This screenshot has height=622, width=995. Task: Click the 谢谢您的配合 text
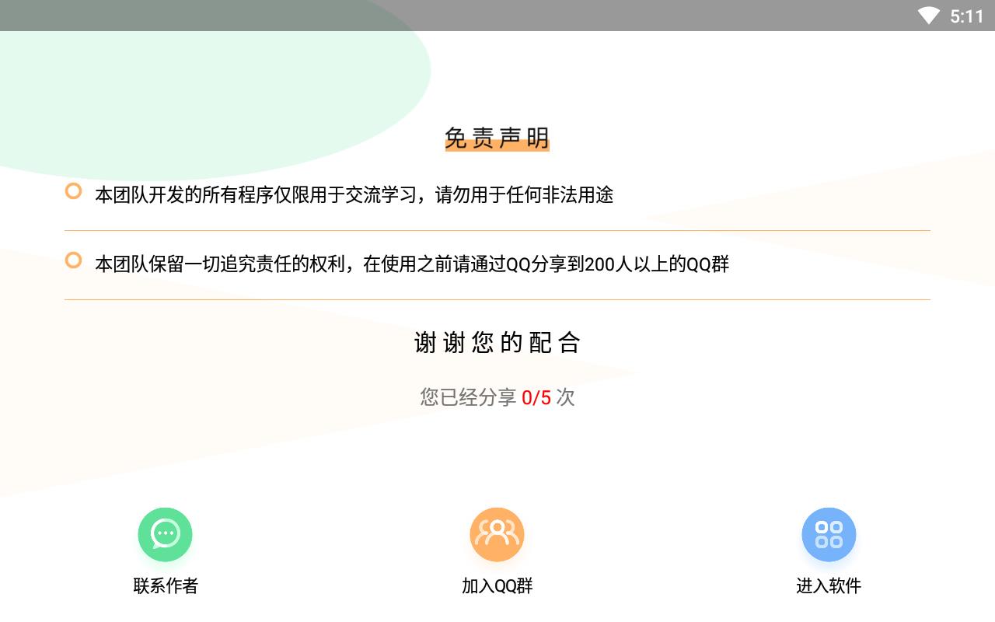pyautogui.click(x=497, y=342)
